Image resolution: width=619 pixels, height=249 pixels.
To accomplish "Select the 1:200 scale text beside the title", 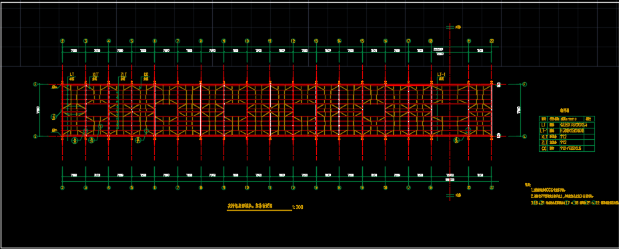I will click(x=297, y=207).
